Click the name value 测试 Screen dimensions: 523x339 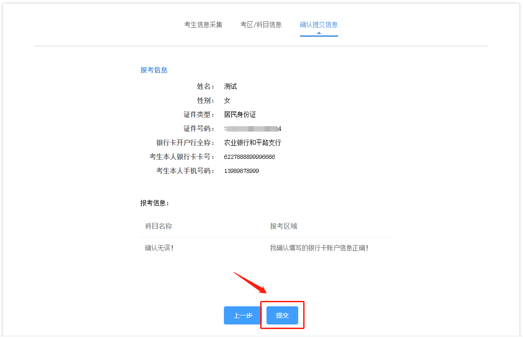pos(231,87)
